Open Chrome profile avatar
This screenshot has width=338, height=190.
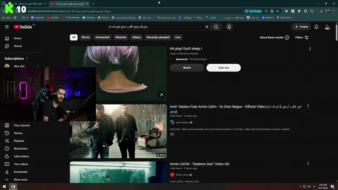328,11
